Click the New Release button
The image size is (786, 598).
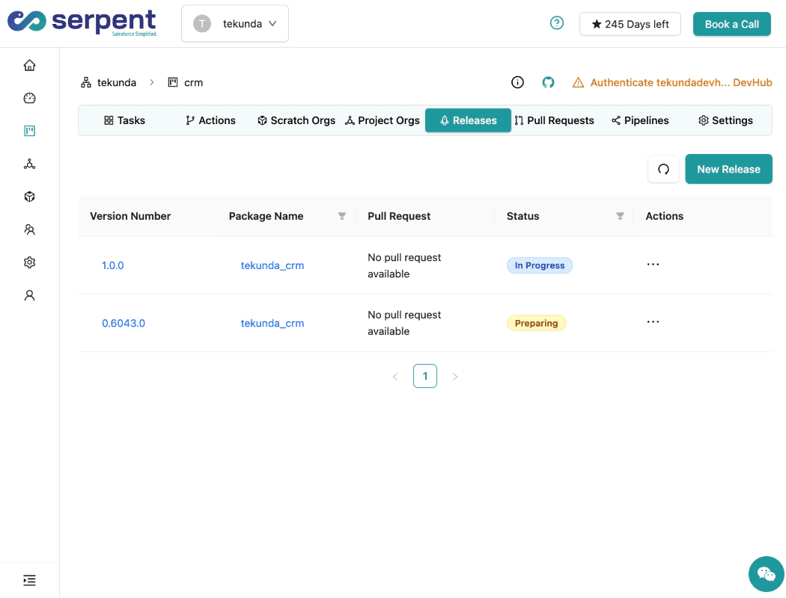[728, 169]
